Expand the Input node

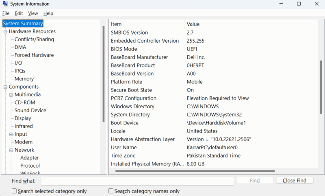pos(11,135)
